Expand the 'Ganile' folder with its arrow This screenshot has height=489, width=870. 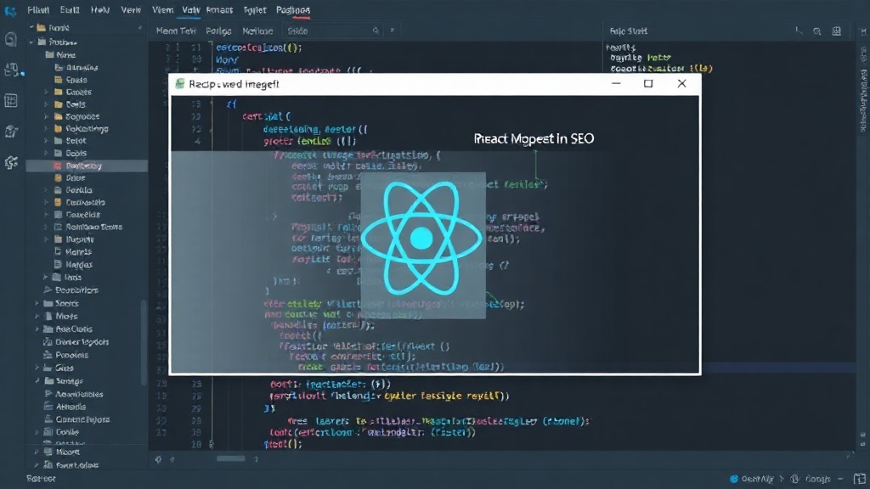(x=37, y=432)
